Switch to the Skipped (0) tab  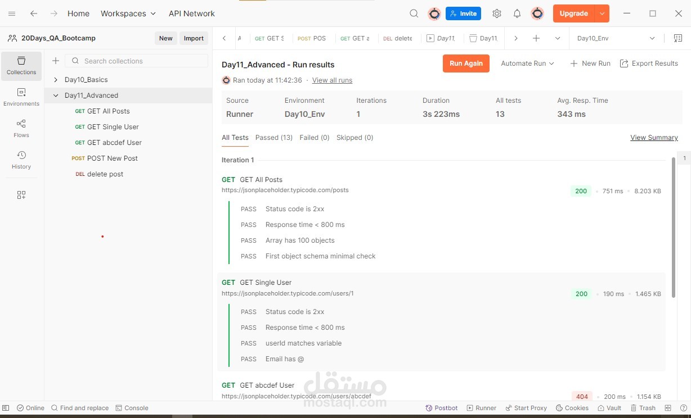click(x=355, y=138)
